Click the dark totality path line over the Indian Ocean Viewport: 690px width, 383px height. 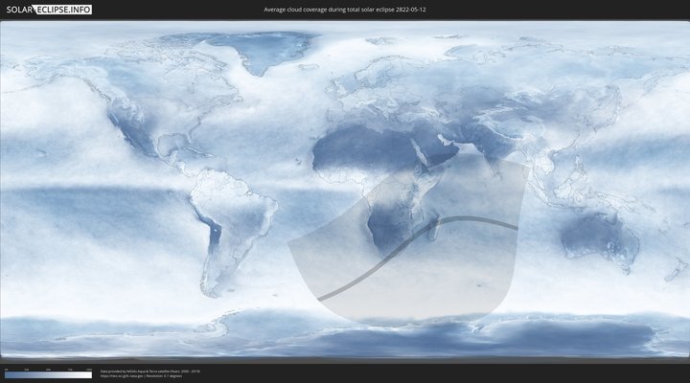479,221
